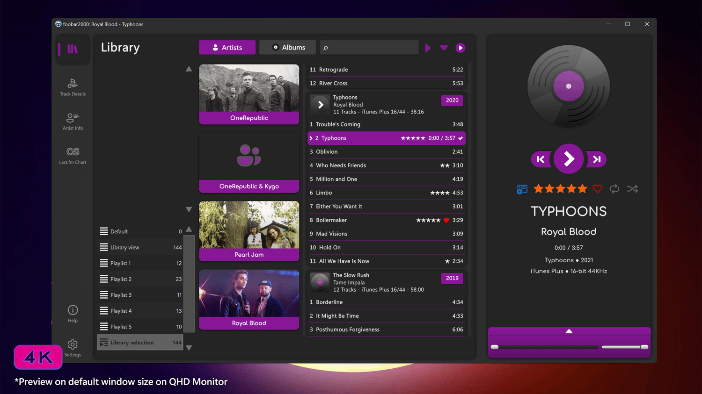Click the volume slider handle
702x394 pixels.
644,347
